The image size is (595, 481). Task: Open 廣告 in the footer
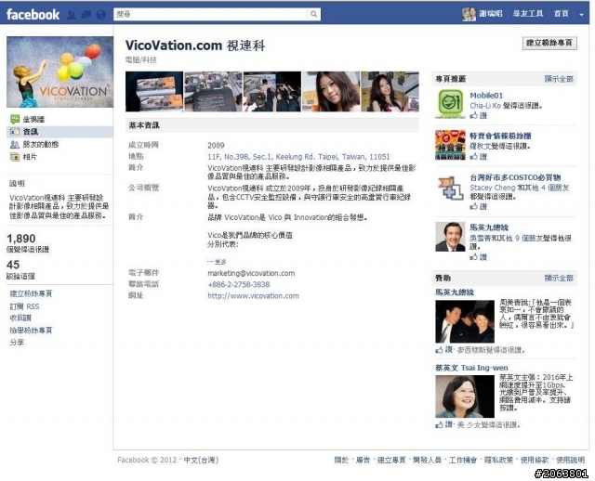pyautogui.click(x=363, y=460)
